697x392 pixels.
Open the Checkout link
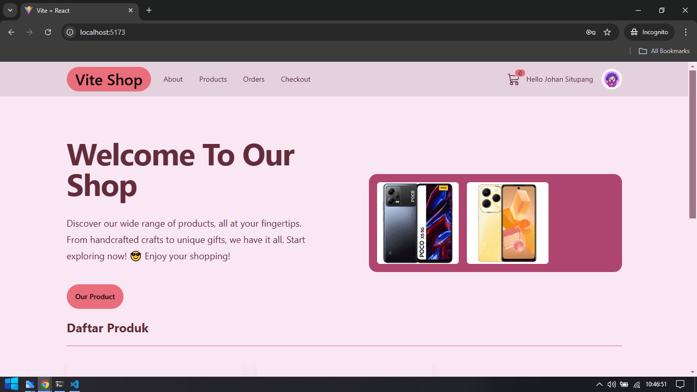click(295, 79)
